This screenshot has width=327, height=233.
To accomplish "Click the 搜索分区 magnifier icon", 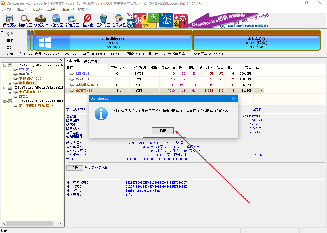I will pyautogui.click(x=25, y=20).
